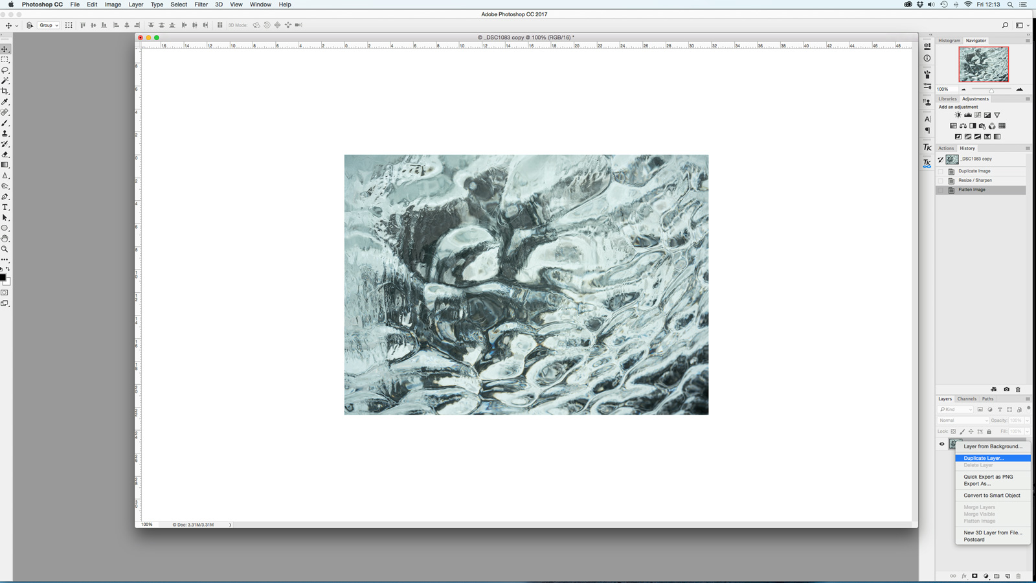
Task: Select the Horizontal Type tool
Action: pos(5,207)
